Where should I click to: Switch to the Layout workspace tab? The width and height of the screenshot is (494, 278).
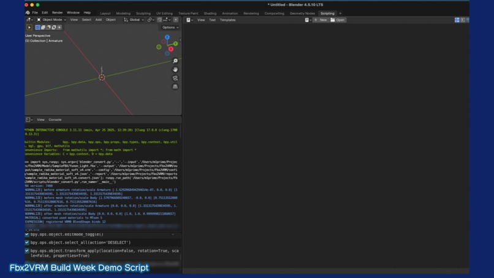pos(105,14)
